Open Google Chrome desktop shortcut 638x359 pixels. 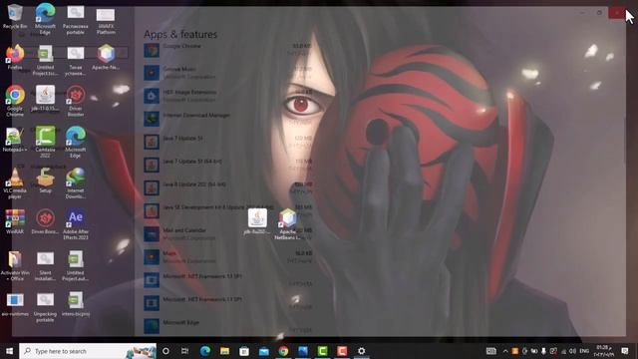click(15, 101)
